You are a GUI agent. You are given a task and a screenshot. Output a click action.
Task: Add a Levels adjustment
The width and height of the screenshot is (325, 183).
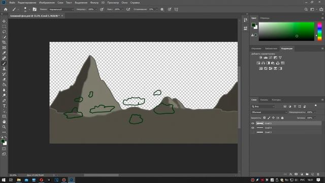click(x=266, y=57)
